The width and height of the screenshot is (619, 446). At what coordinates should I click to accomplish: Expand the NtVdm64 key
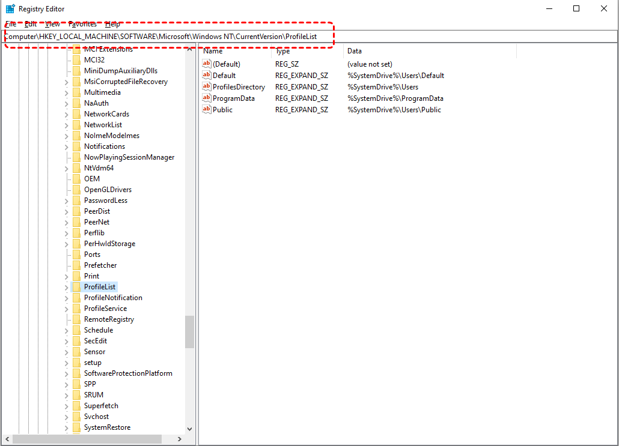click(66, 169)
